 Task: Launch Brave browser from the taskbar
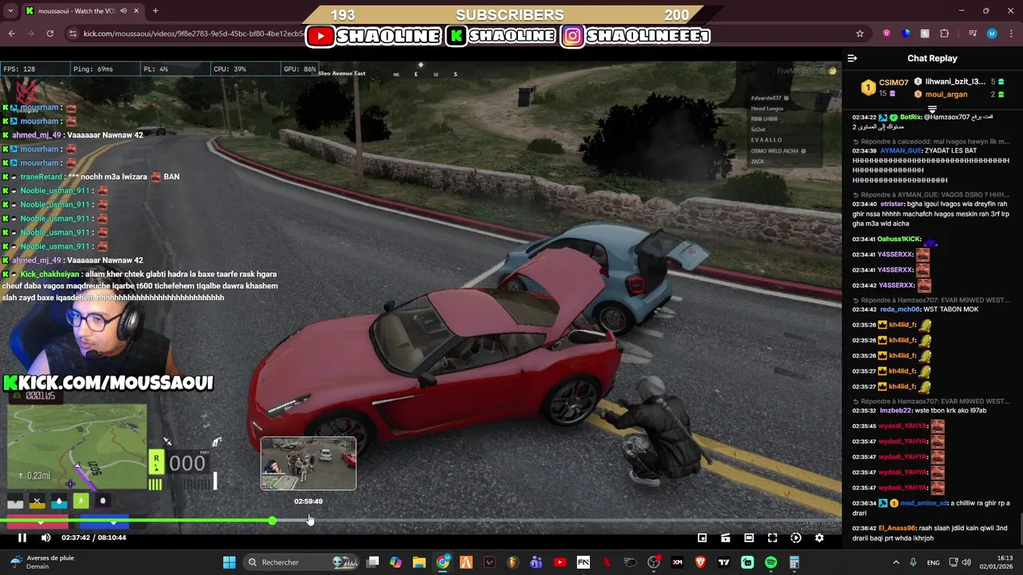(700, 562)
